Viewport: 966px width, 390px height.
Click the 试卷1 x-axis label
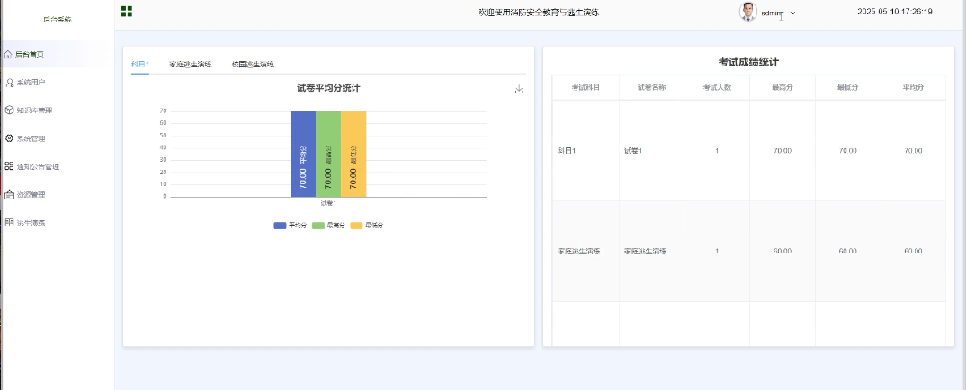coord(328,204)
